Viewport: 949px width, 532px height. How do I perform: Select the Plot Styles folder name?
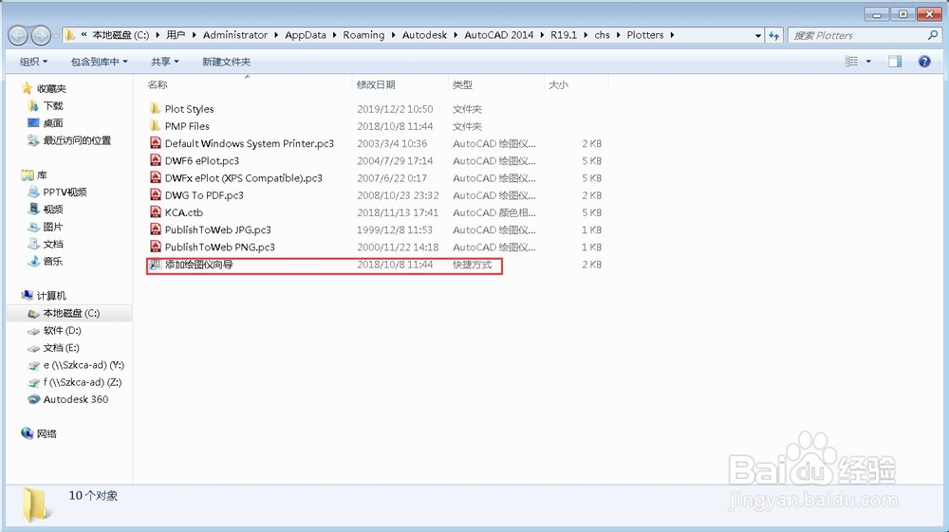[190, 109]
